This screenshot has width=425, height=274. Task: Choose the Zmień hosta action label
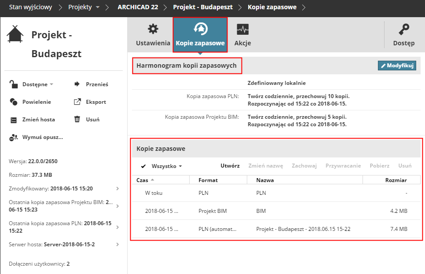pyautogui.click(x=38, y=120)
